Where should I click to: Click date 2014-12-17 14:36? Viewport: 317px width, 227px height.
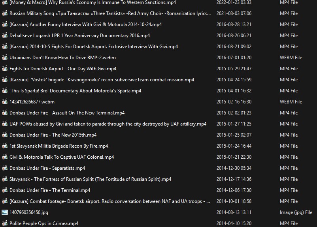[234, 179]
